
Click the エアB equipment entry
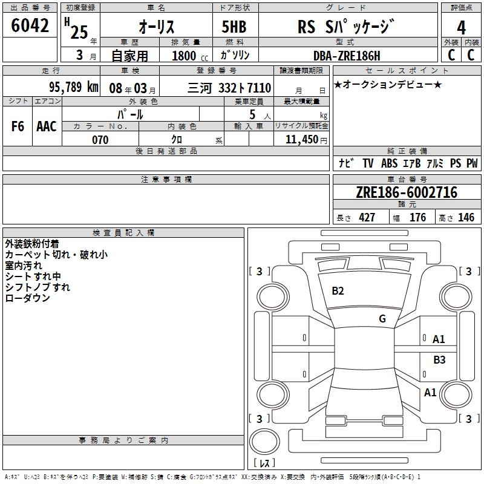pos(412,163)
